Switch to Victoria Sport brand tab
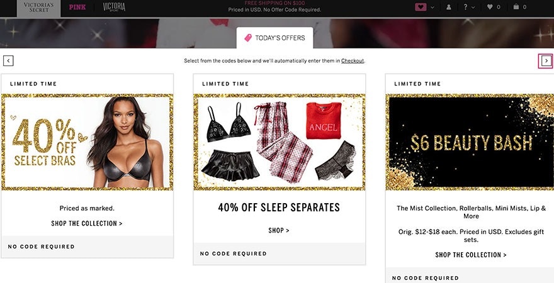554x283 pixels. (114, 7)
